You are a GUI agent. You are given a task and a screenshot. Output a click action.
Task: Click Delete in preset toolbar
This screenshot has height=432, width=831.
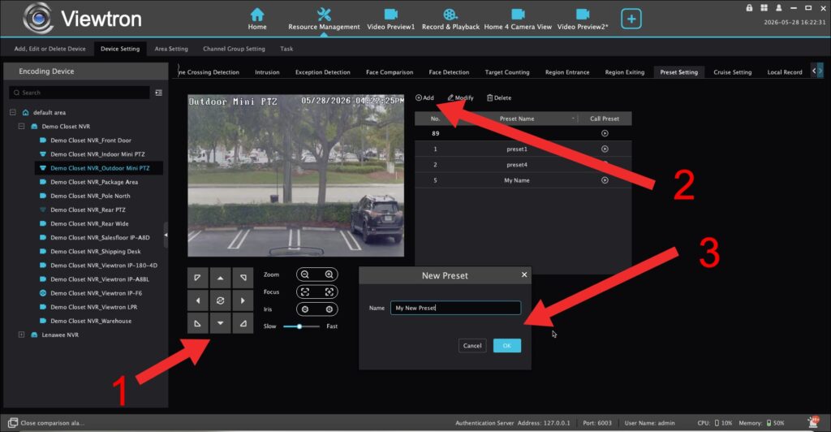[x=499, y=98]
